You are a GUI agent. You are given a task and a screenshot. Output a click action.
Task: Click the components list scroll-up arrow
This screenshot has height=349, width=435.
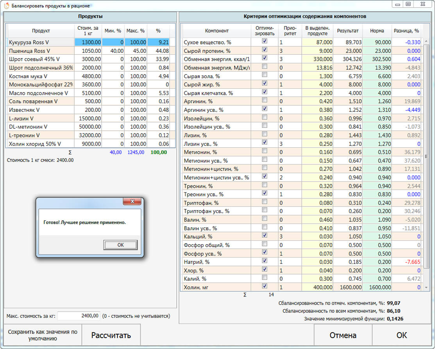[426, 41]
